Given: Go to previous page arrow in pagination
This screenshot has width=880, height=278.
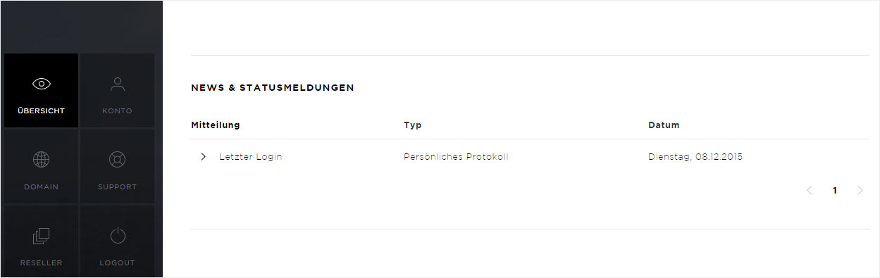Looking at the screenshot, I should (x=810, y=190).
